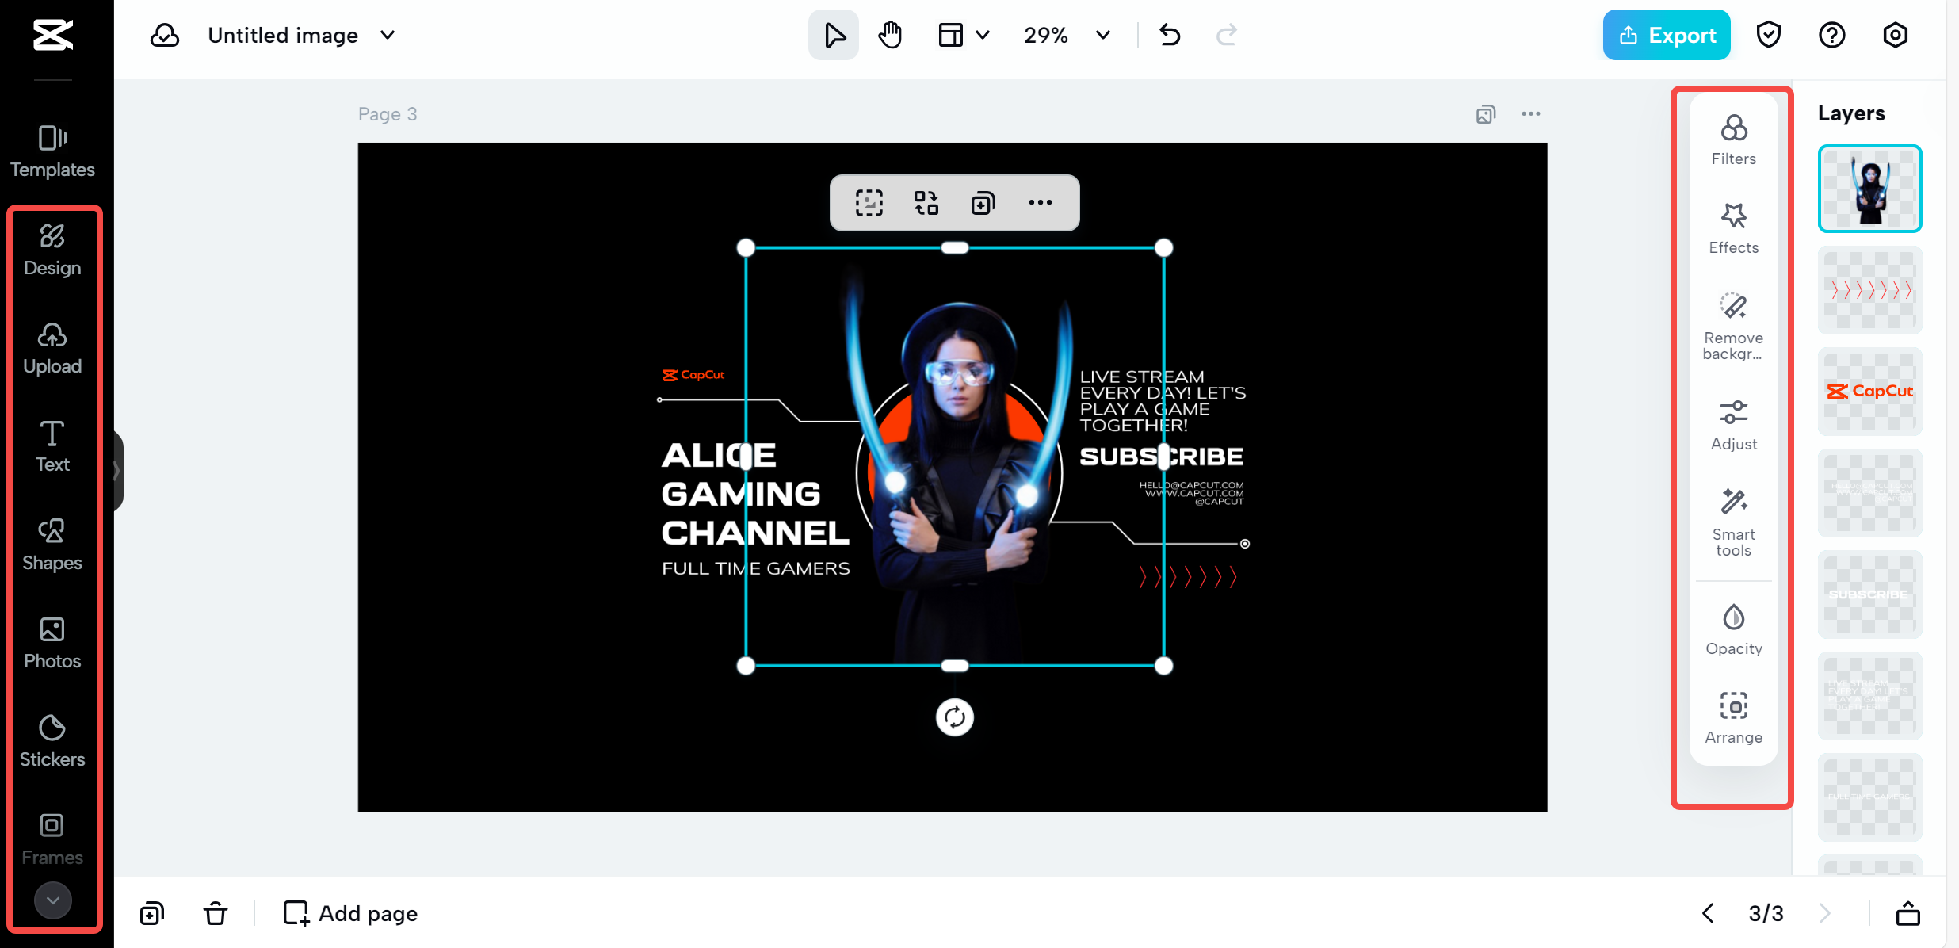Image resolution: width=1959 pixels, height=948 pixels.
Task: Click the three-dots context menu on element
Action: 1040,202
